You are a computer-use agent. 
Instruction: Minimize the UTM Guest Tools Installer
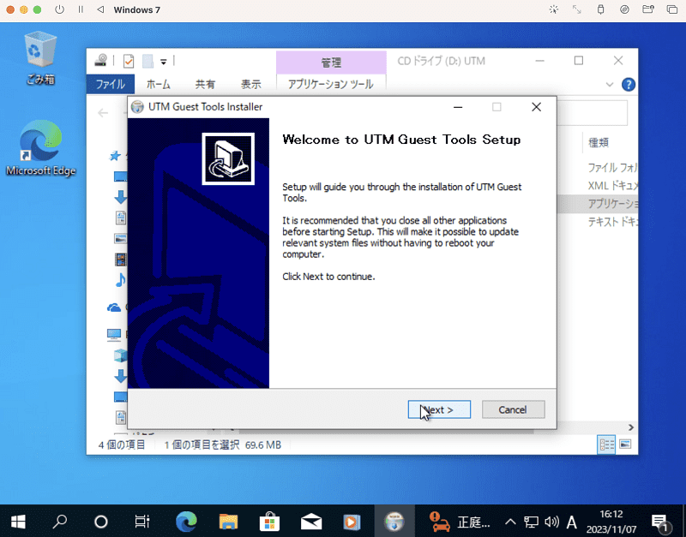(458, 107)
